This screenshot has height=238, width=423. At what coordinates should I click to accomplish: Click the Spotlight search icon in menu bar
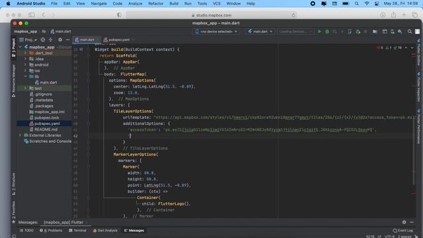point(357,3)
